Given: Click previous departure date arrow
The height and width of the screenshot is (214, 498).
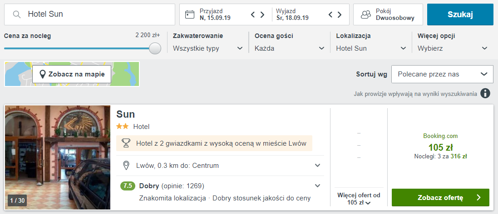Looking at the screenshot, I should coord(331,14).
